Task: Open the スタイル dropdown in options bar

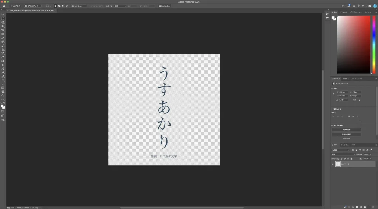Action: 120,6
